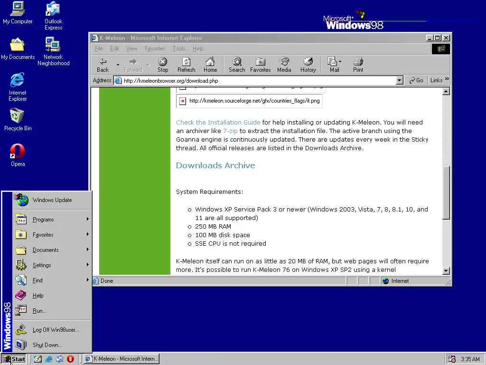Expand the Links toolbar chevron

pyautogui.click(x=447, y=79)
